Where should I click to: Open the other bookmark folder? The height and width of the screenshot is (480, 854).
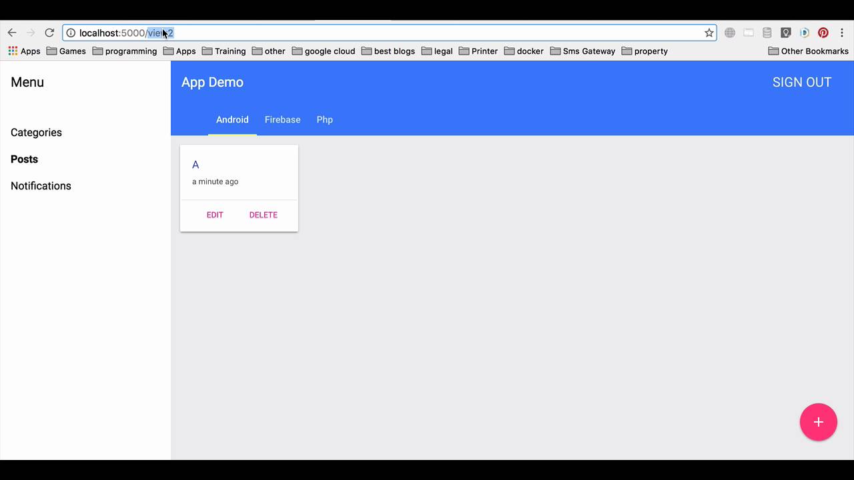(x=269, y=51)
